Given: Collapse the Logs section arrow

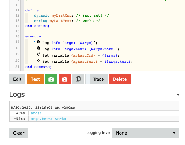Looking at the screenshot, I should coord(178,95).
